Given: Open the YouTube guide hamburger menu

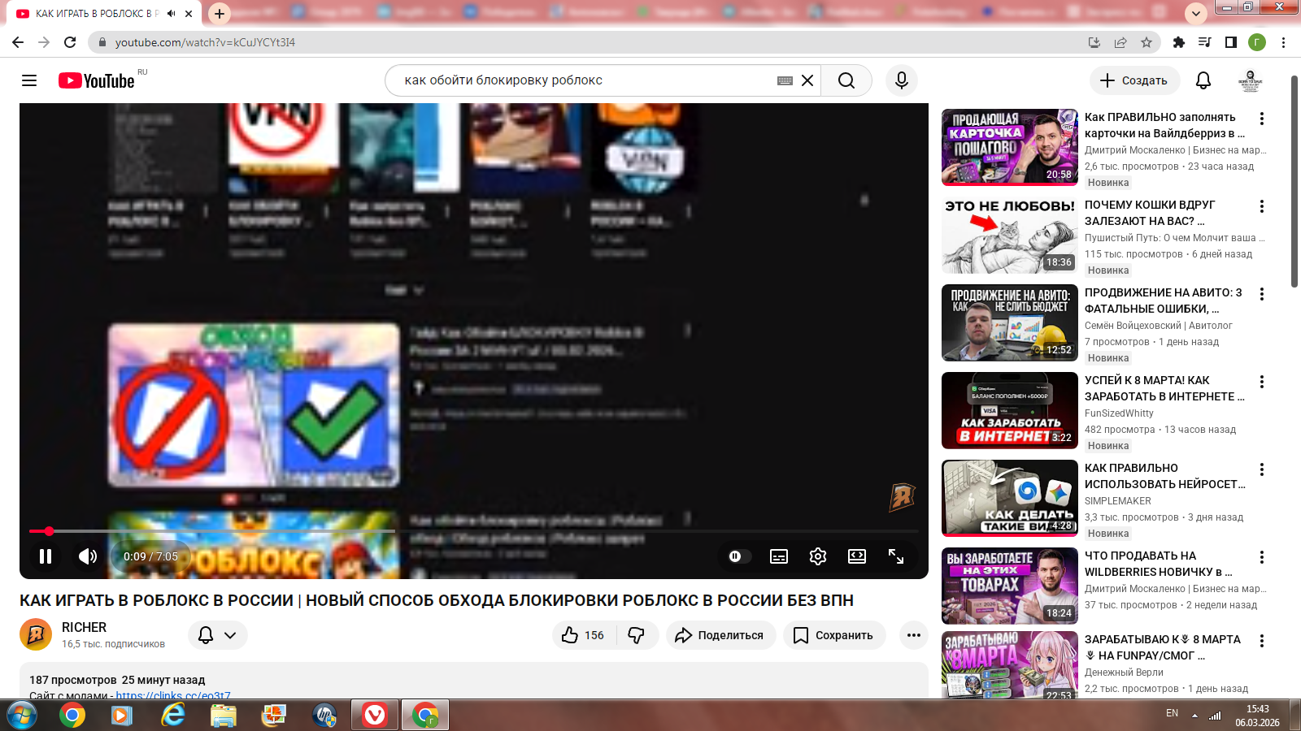Looking at the screenshot, I should (29, 80).
